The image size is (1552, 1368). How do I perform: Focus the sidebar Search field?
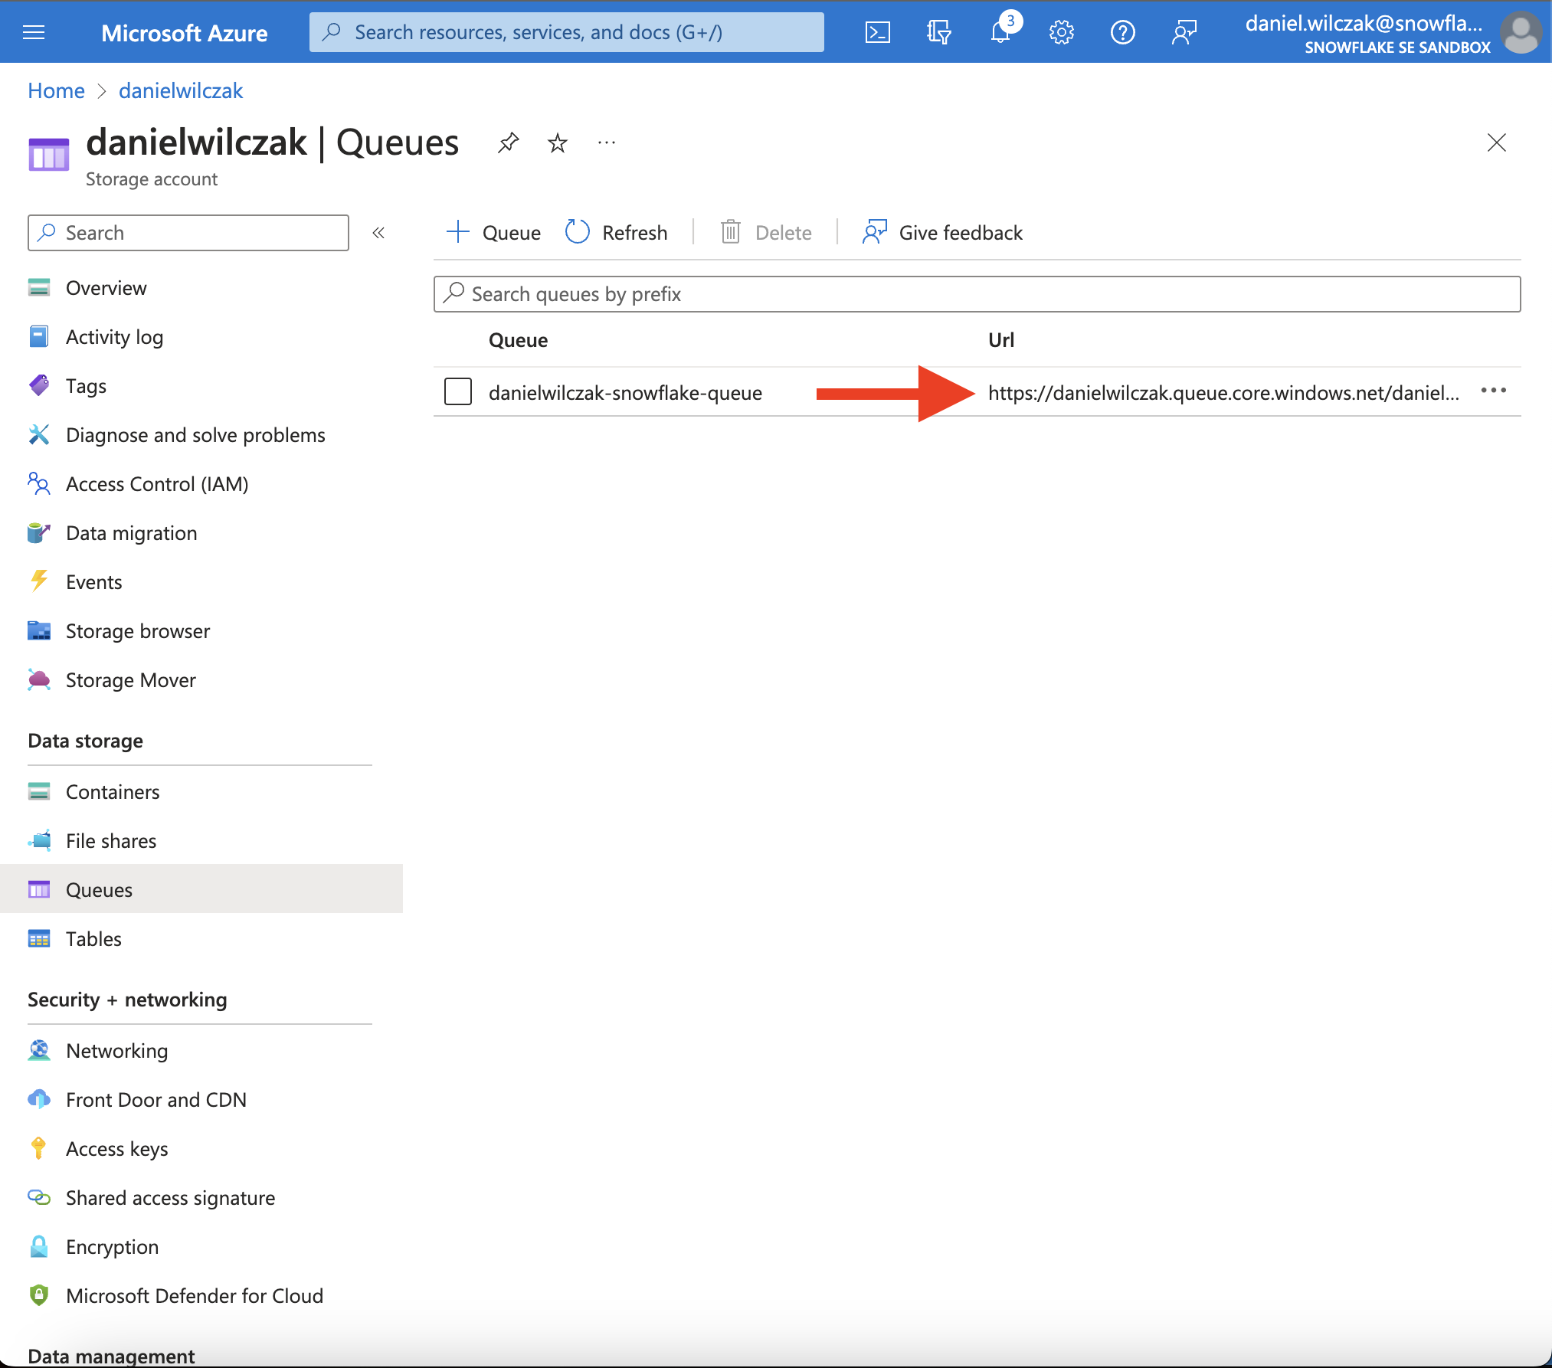(188, 233)
